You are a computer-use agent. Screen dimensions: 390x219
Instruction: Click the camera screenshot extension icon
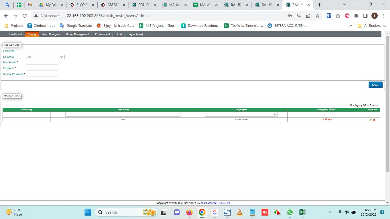(338, 16)
